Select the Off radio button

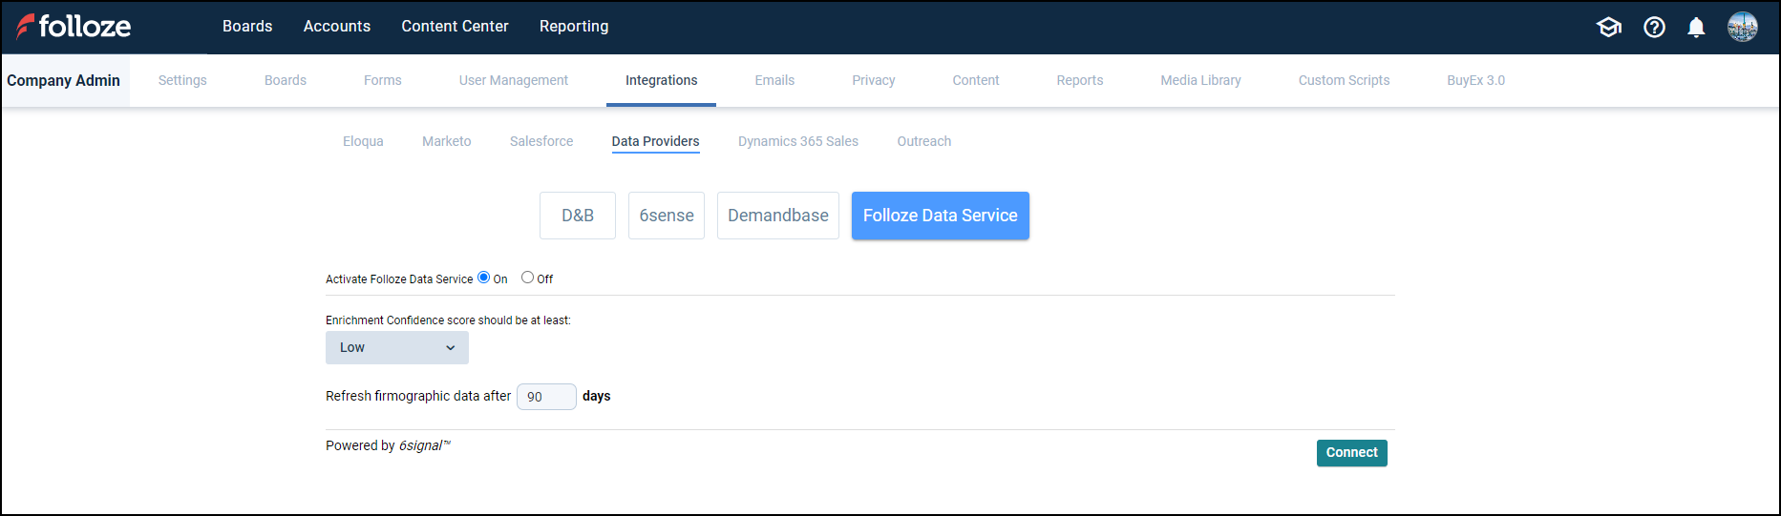tap(527, 278)
